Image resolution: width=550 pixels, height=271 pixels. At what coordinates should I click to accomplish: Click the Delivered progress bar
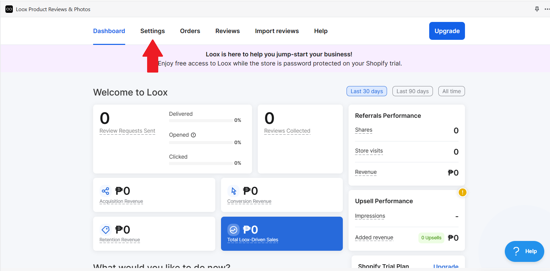coord(201,120)
